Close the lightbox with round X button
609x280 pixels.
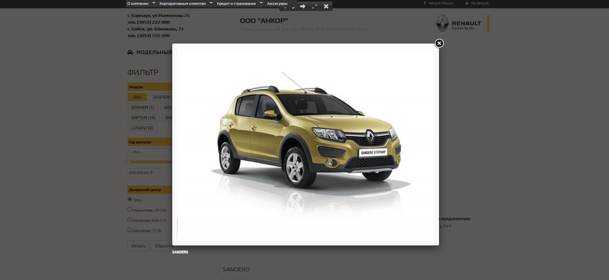(x=439, y=43)
